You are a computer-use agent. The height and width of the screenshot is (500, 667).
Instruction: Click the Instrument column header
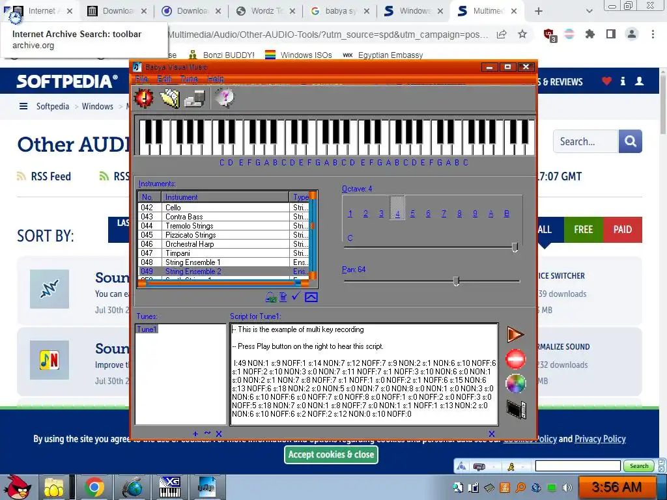tap(225, 197)
